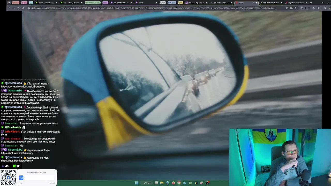
Task: Click the donation goal progress bar
Action: pyautogui.click(x=36, y=178)
